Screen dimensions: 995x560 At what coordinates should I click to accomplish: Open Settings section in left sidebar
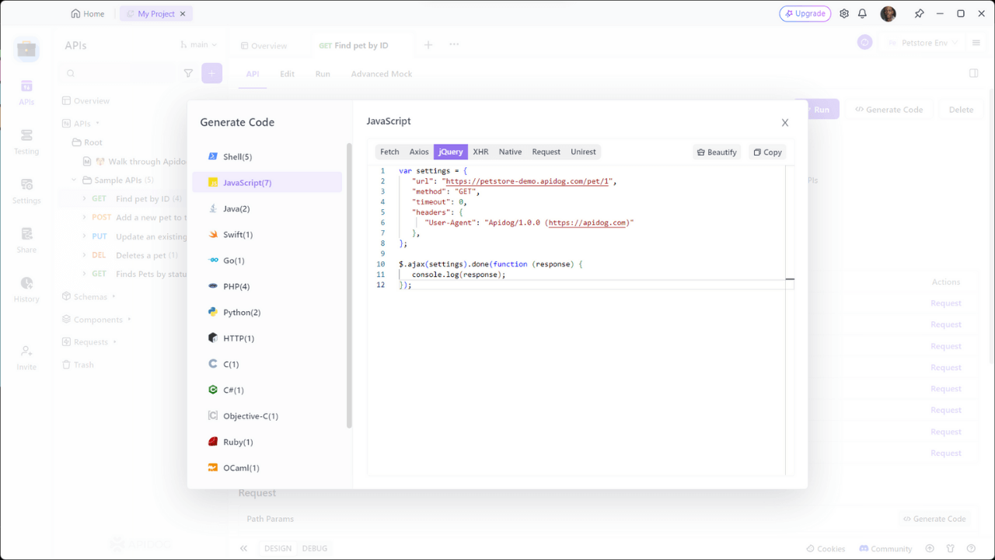[x=26, y=191]
